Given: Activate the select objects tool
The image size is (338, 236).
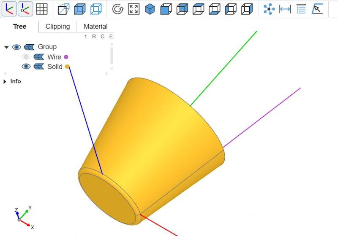Looking at the screenshot, I should 317,9.
